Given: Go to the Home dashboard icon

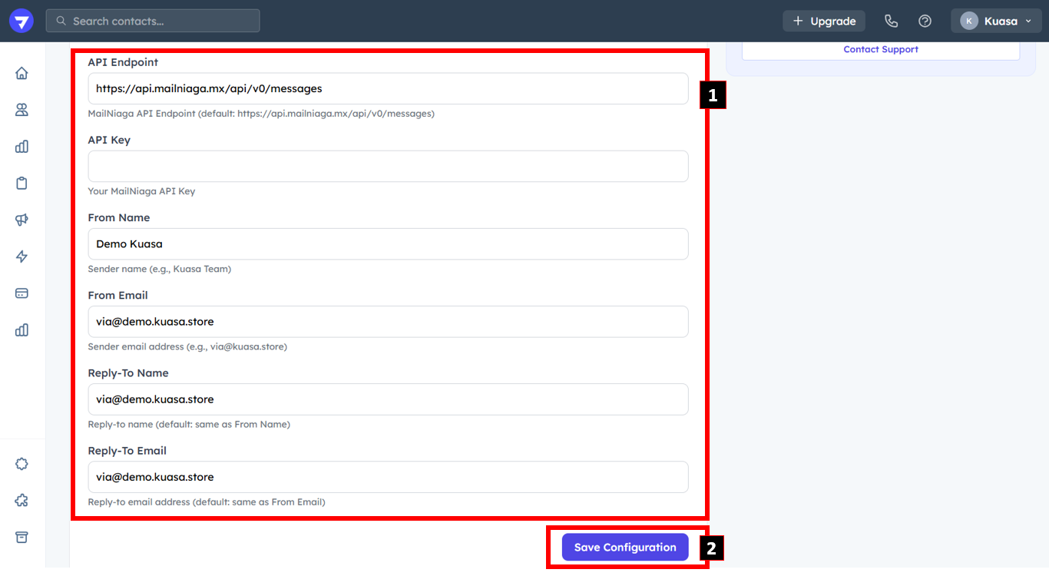Looking at the screenshot, I should 22,73.
